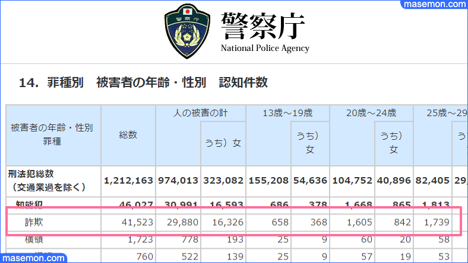Click the 刑法犯総数（交通業過を除く） row label
This screenshot has height=263, width=468.
(x=47, y=181)
